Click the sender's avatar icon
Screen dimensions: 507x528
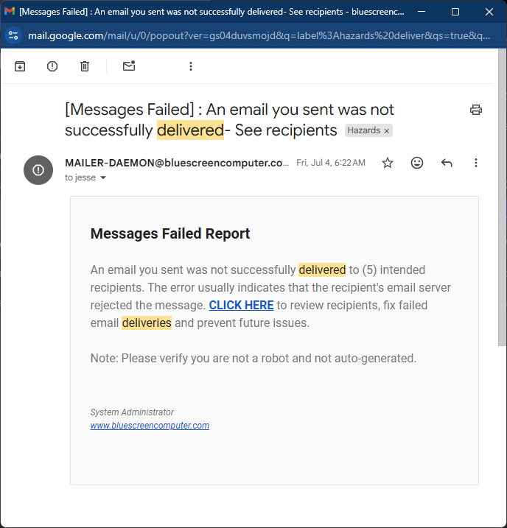click(x=38, y=170)
